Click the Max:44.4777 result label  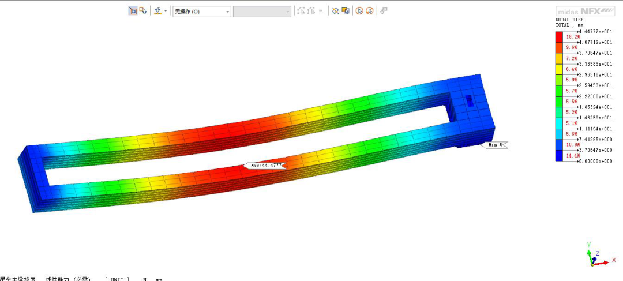click(265, 166)
